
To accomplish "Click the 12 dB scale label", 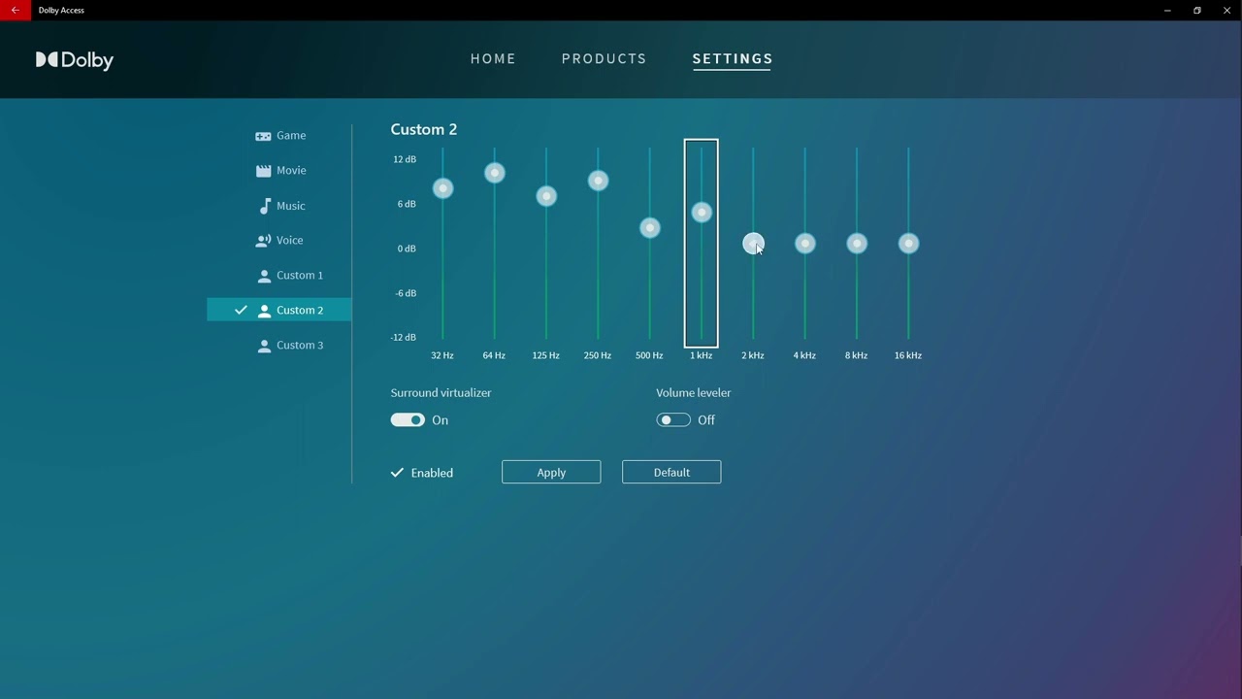I will coord(405,159).
